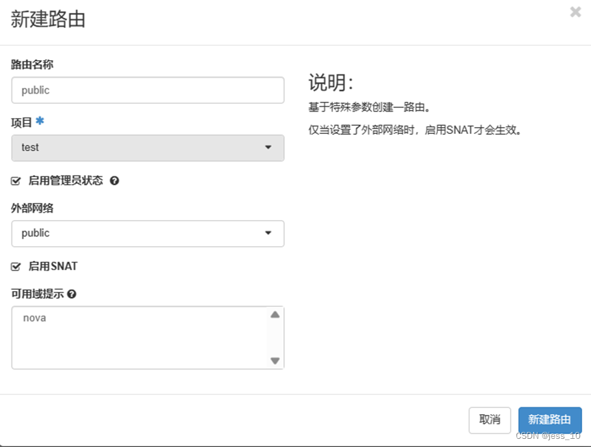Uncheck the 启用管理员状态 checkbox
The image size is (591, 447).
[15, 180]
